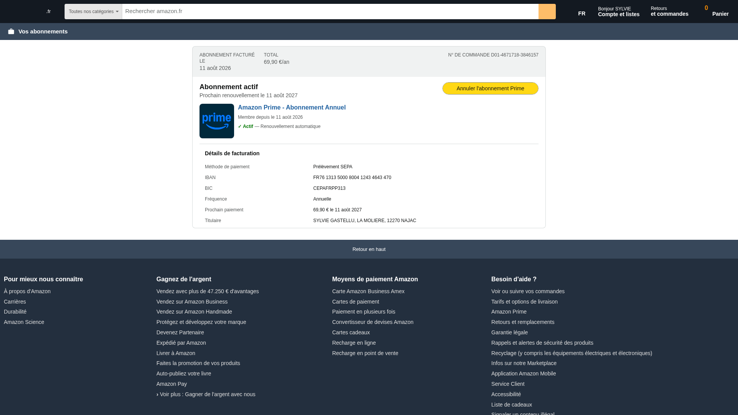
Task: Click Retour en haut bar
Action: pos(369,249)
